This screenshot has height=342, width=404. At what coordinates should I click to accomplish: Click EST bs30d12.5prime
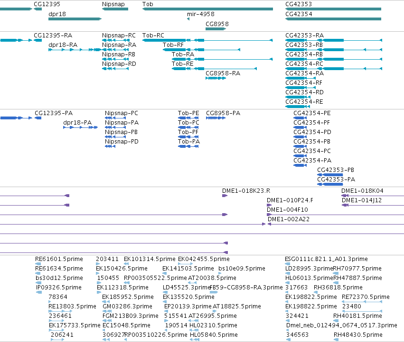click(59, 278)
